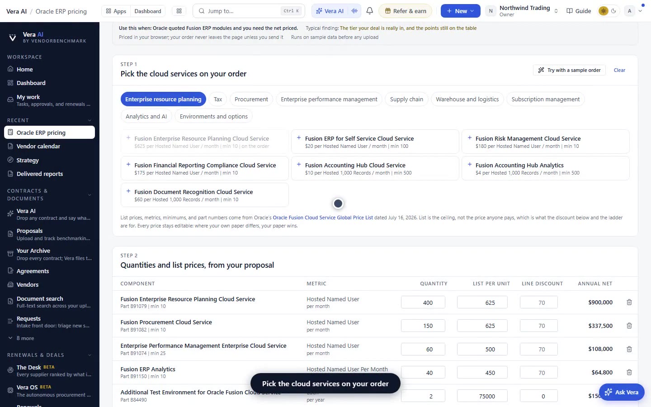Screen dimensions: 651x407
Task: Switch to Subscription management tab
Action: coord(546,99)
